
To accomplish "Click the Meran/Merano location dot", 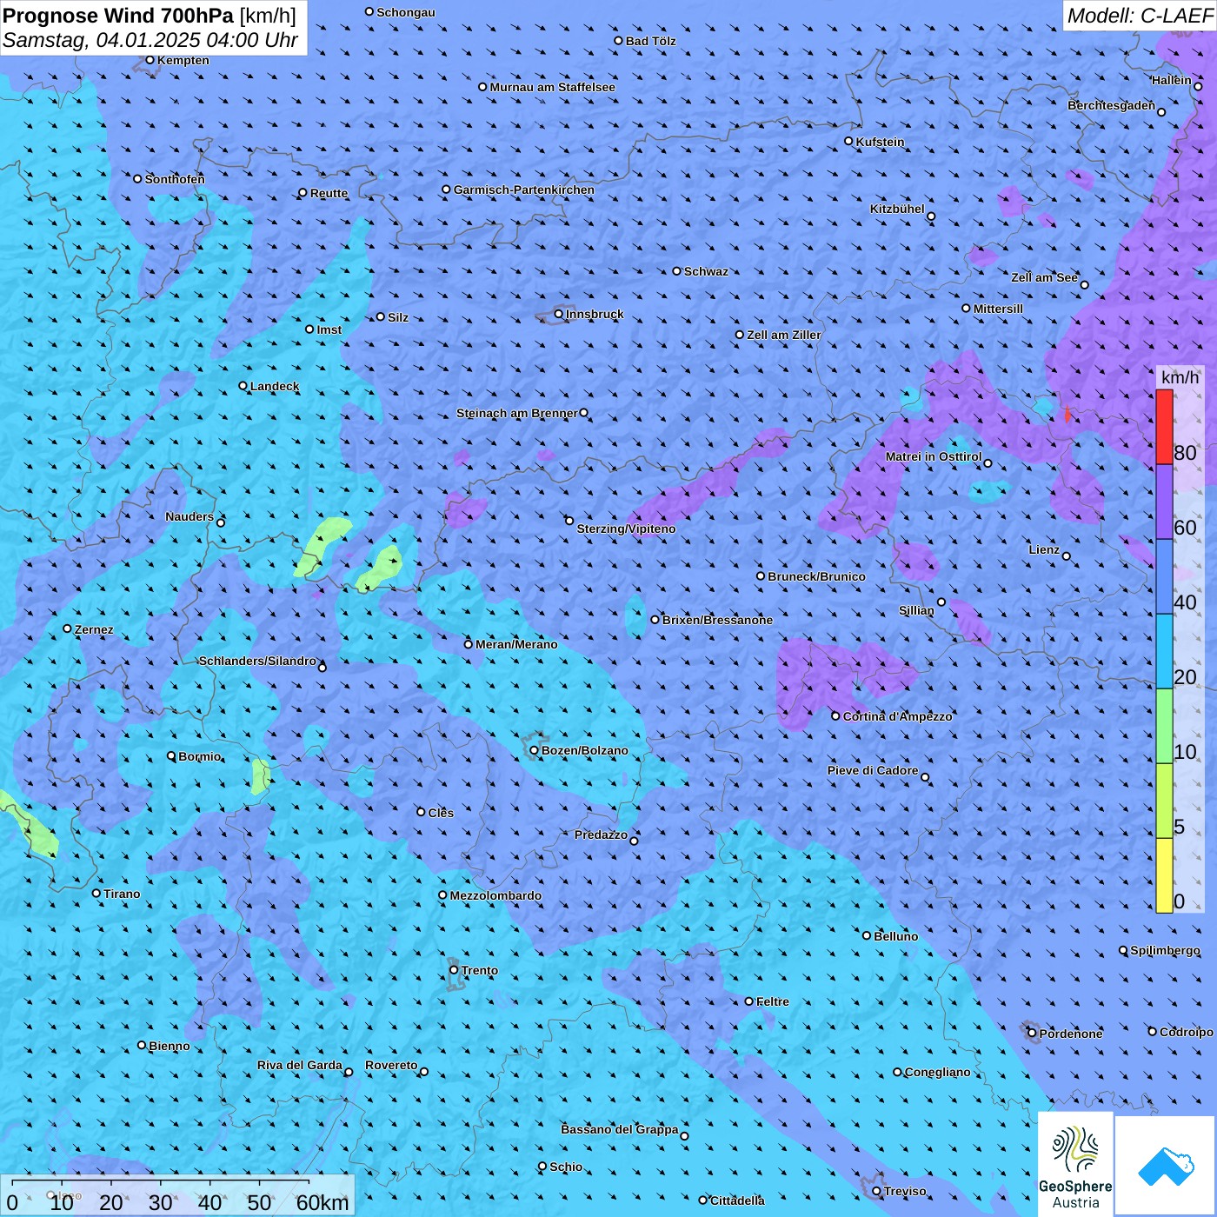I will pos(468,644).
